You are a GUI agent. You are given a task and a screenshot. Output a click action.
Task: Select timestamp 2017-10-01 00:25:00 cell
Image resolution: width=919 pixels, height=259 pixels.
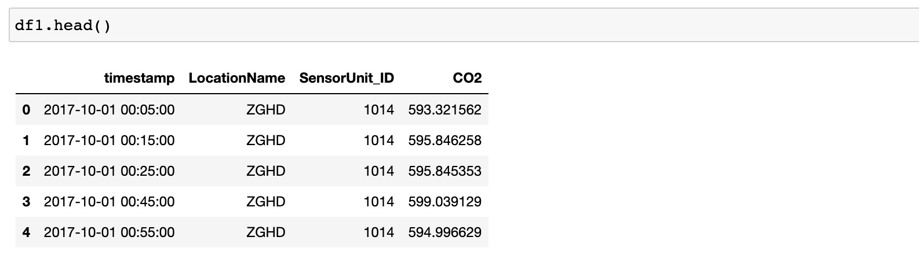pyautogui.click(x=109, y=171)
